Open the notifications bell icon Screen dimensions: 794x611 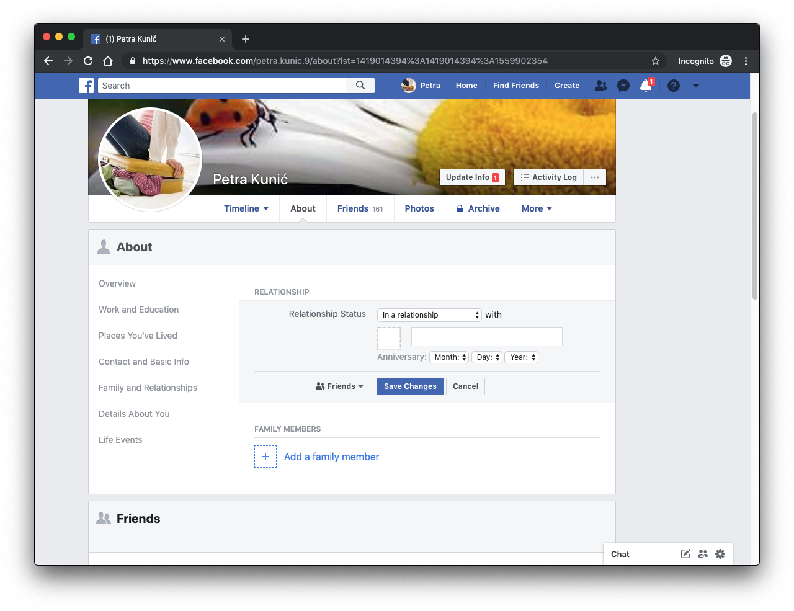pos(646,86)
